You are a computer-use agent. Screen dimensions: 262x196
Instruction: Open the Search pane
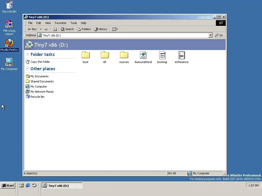(67, 29)
